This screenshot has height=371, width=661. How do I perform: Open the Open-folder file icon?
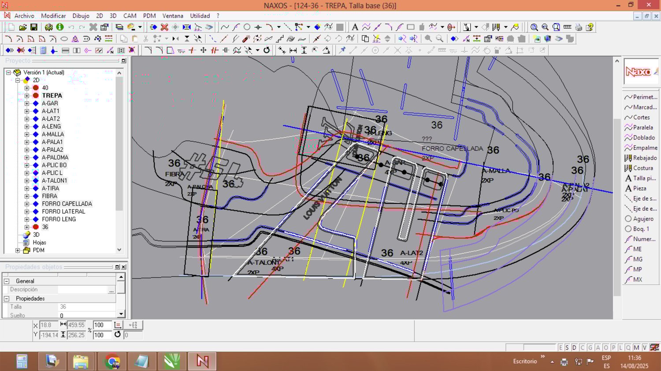[x=22, y=27]
